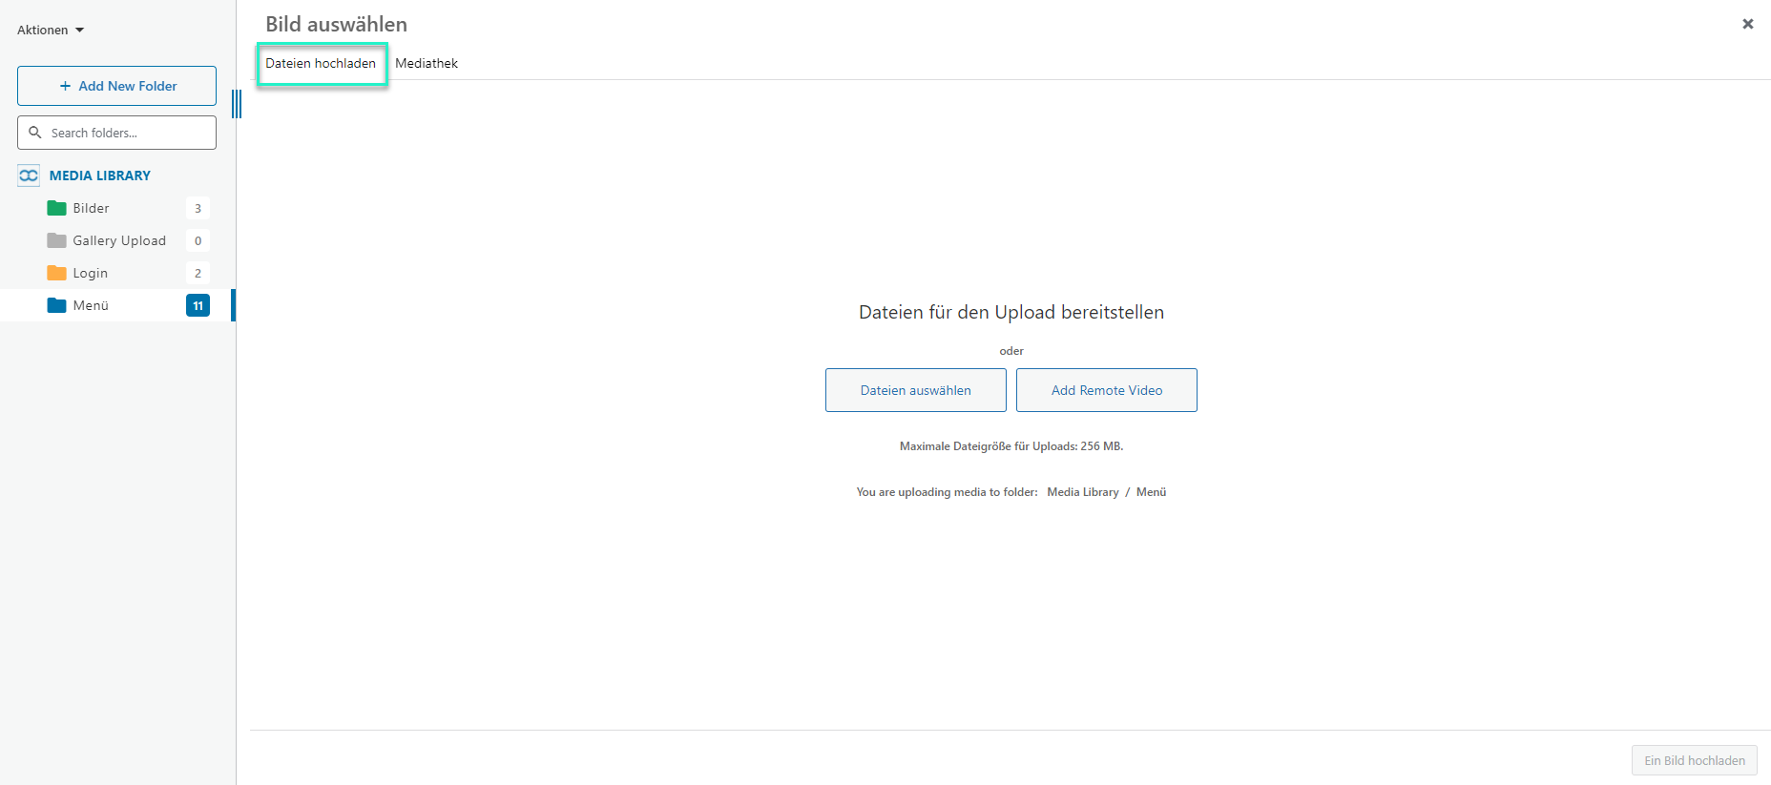The height and width of the screenshot is (785, 1771).
Task: Click the Aktionen dropdown arrow
Action: coord(80,31)
